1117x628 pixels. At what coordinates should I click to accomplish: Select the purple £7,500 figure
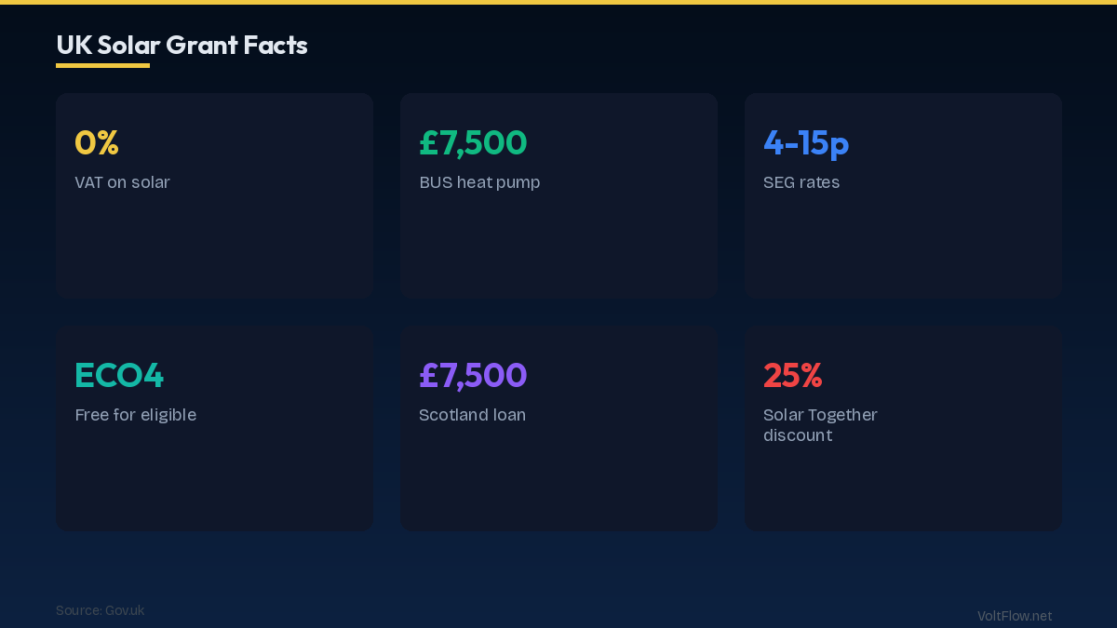click(x=473, y=375)
